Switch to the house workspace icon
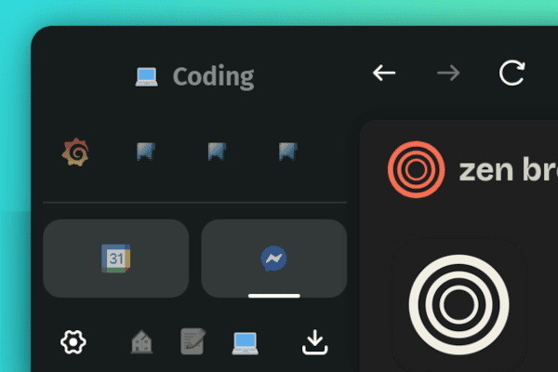The width and height of the screenshot is (558, 372). point(141,341)
